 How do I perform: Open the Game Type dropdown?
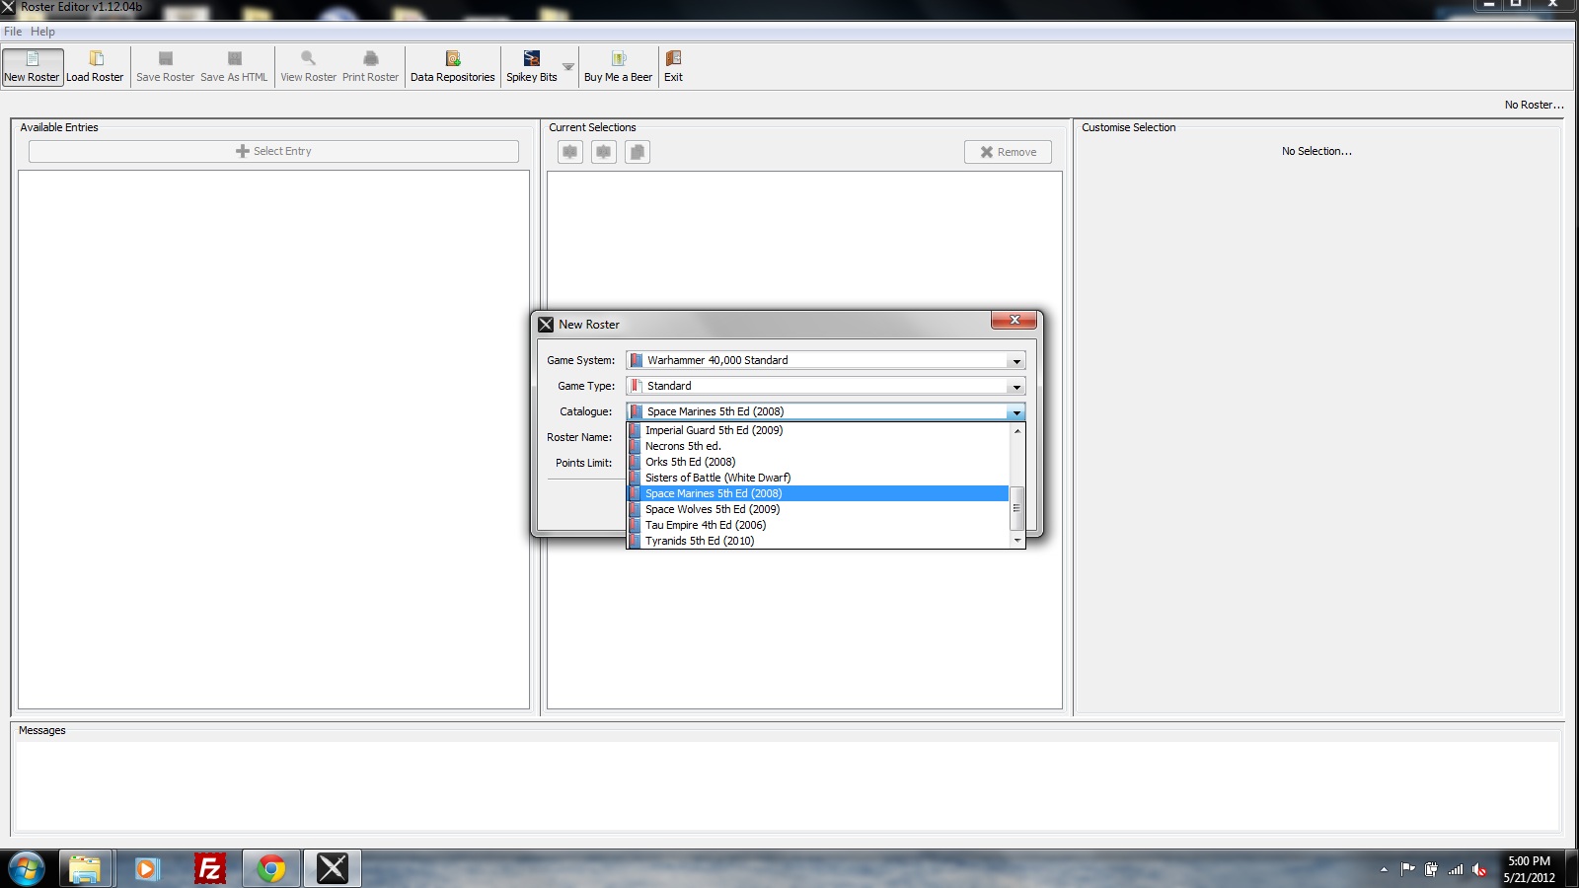(826, 386)
